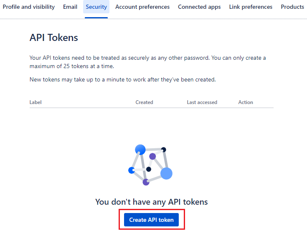This screenshot has height=231, width=307.
Task: Click the bottom purple node of the illustration
Action: [x=146, y=182]
